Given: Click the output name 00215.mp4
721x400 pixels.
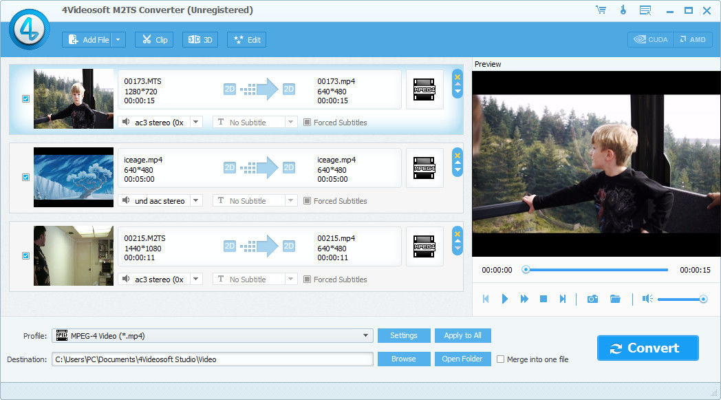Looking at the screenshot, I should (x=336, y=238).
